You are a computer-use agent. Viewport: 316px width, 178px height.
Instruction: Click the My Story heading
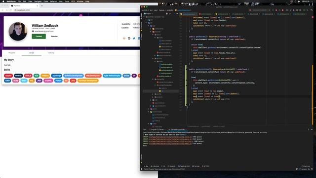click(x=9, y=60)
